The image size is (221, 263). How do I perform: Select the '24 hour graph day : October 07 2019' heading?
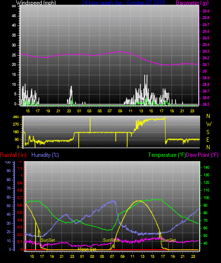click(123, 3)
